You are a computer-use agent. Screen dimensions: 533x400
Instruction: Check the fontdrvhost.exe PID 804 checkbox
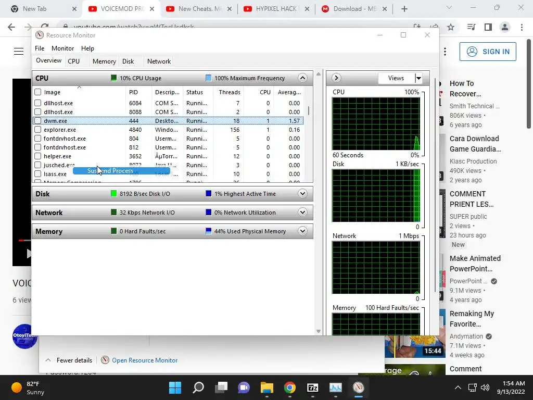(37, 139)
